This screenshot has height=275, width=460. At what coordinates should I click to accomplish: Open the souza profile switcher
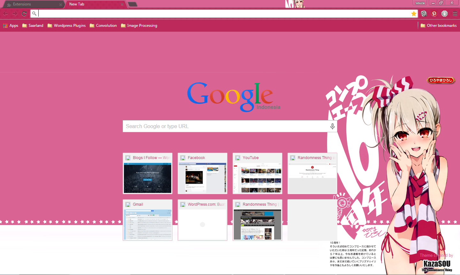(420, 3)
